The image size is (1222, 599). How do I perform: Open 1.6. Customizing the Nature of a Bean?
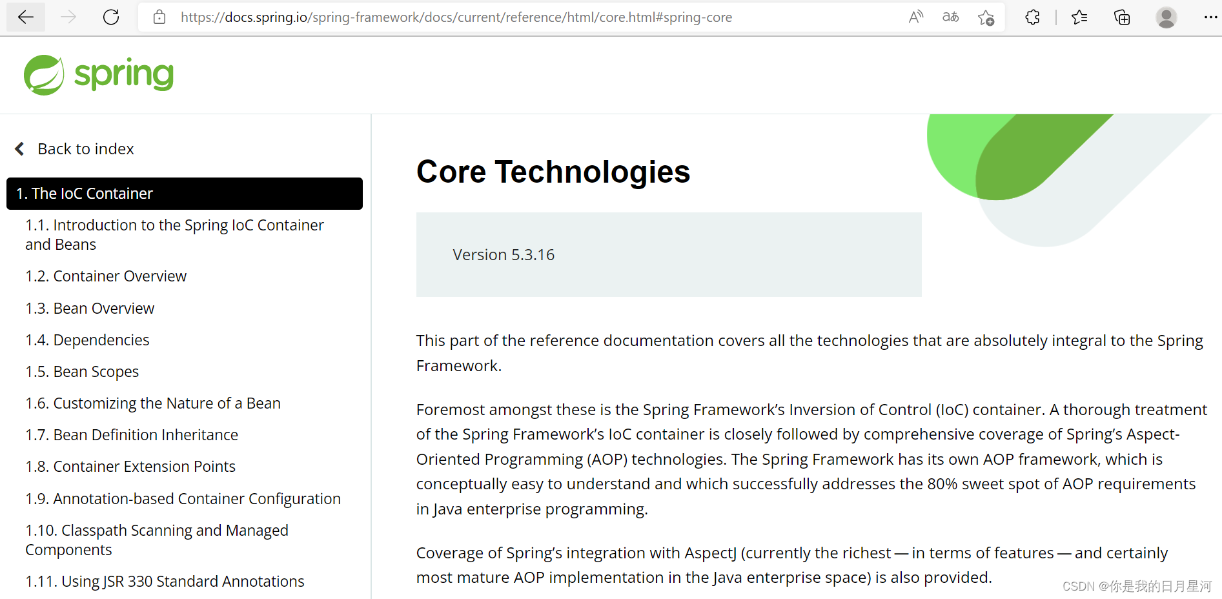pos(153,403)
